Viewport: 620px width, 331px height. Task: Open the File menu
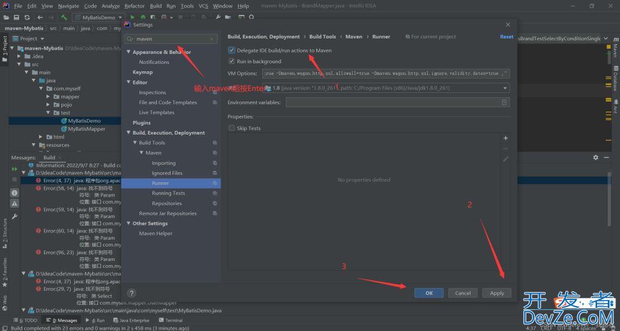[18, 6]
